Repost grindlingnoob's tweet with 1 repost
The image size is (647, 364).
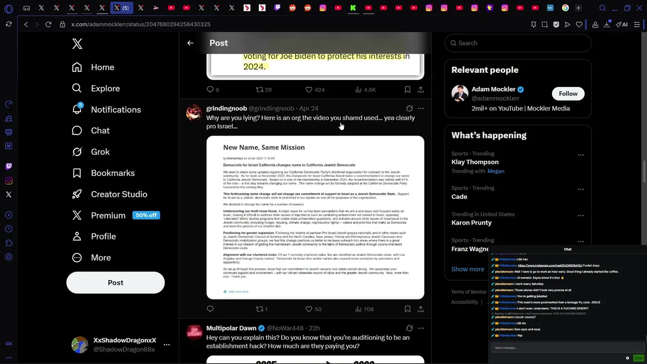coord(261,309)
